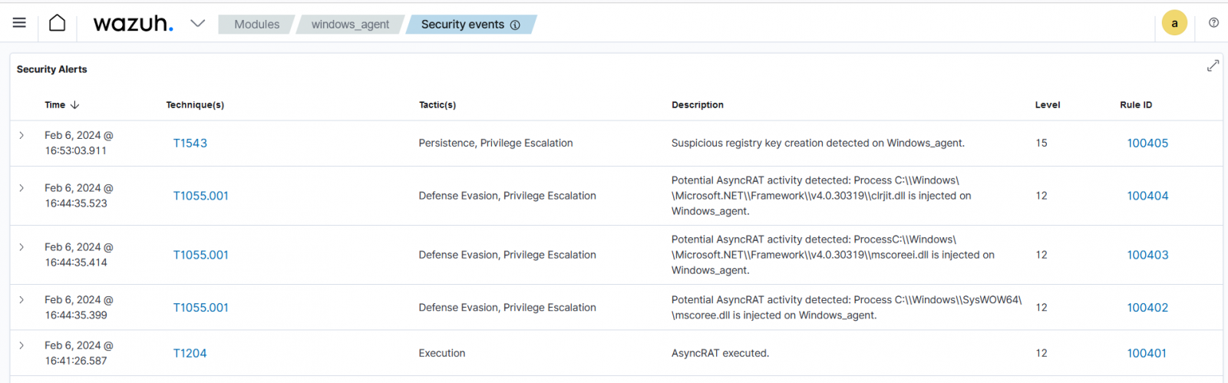Open T1055.001 link in mscoree.dll row
This screenshot has width=1228, height=383.
pyautogui.click(x=200, y=308)
